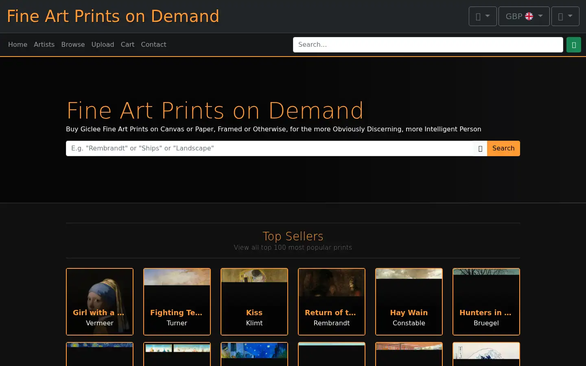Image resolution: width=586 pixels, height=366 pixels.
Task: Open the Fighting Te... Turner print card
Action: 177,302
